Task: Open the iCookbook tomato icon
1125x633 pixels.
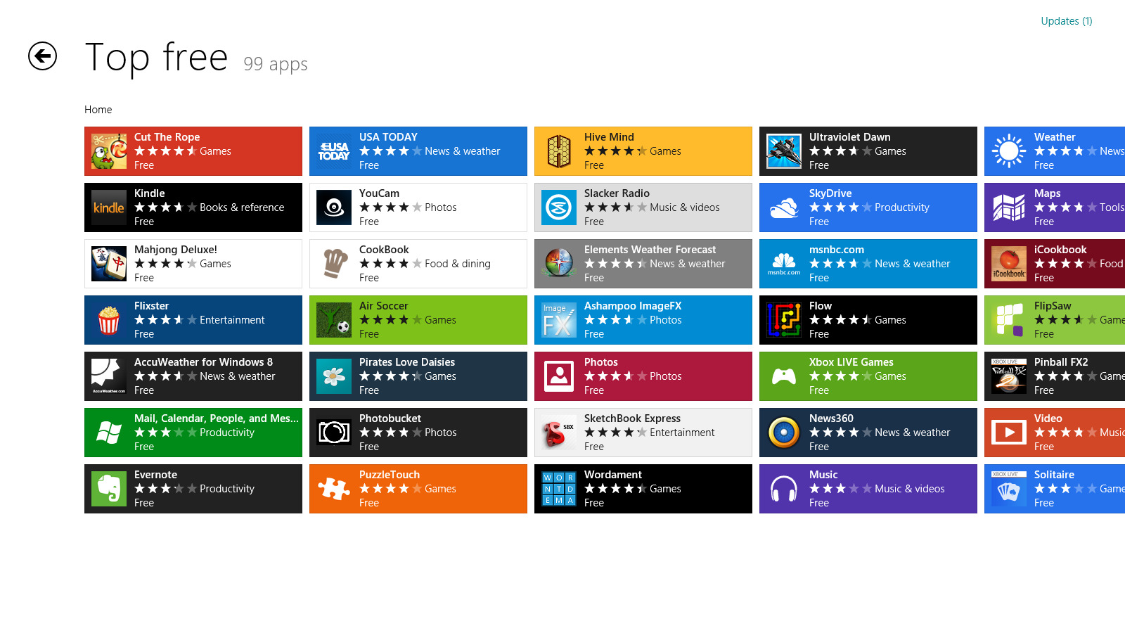Action: click(1009, 264)
